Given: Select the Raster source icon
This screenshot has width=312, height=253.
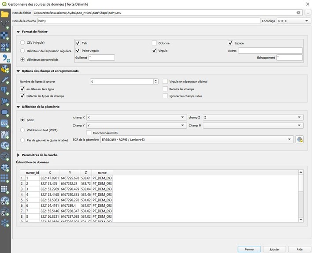Looking at the screenshot, I should [5, 36].
